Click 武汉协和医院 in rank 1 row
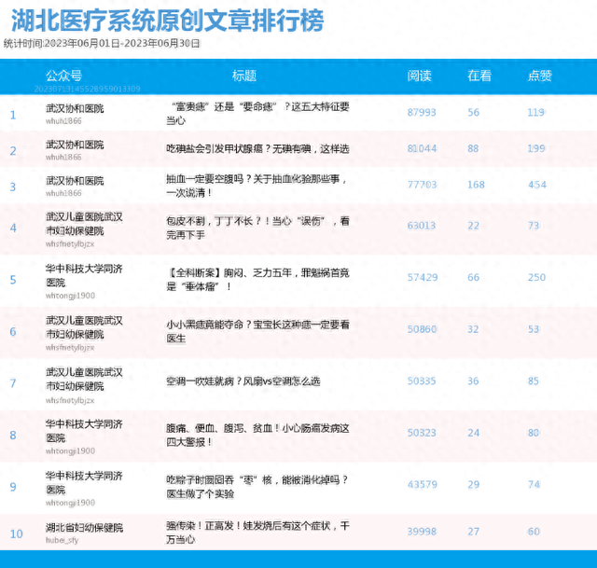597x568 pixels. (75, 108)
